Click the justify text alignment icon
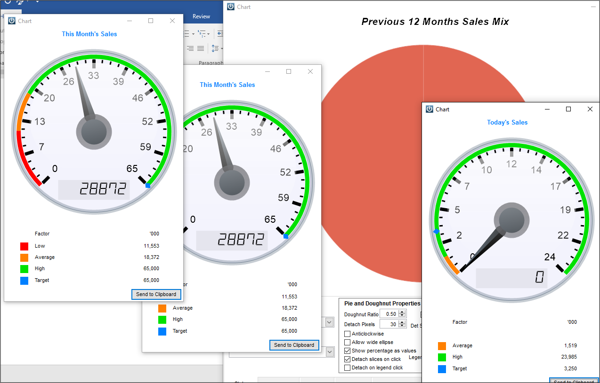The image size is (600, 383). (x=201, y=48)
